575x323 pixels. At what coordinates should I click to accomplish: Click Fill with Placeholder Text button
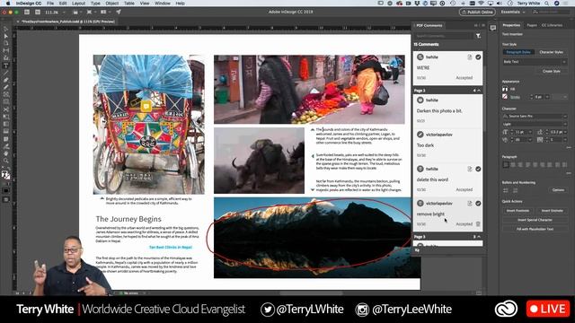coord(535,230)
